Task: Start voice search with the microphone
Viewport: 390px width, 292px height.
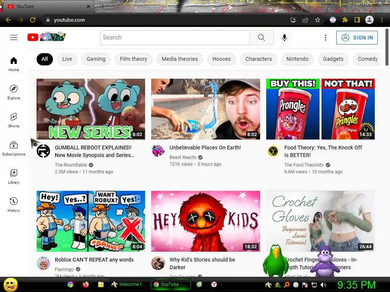Action: [284, 38]
